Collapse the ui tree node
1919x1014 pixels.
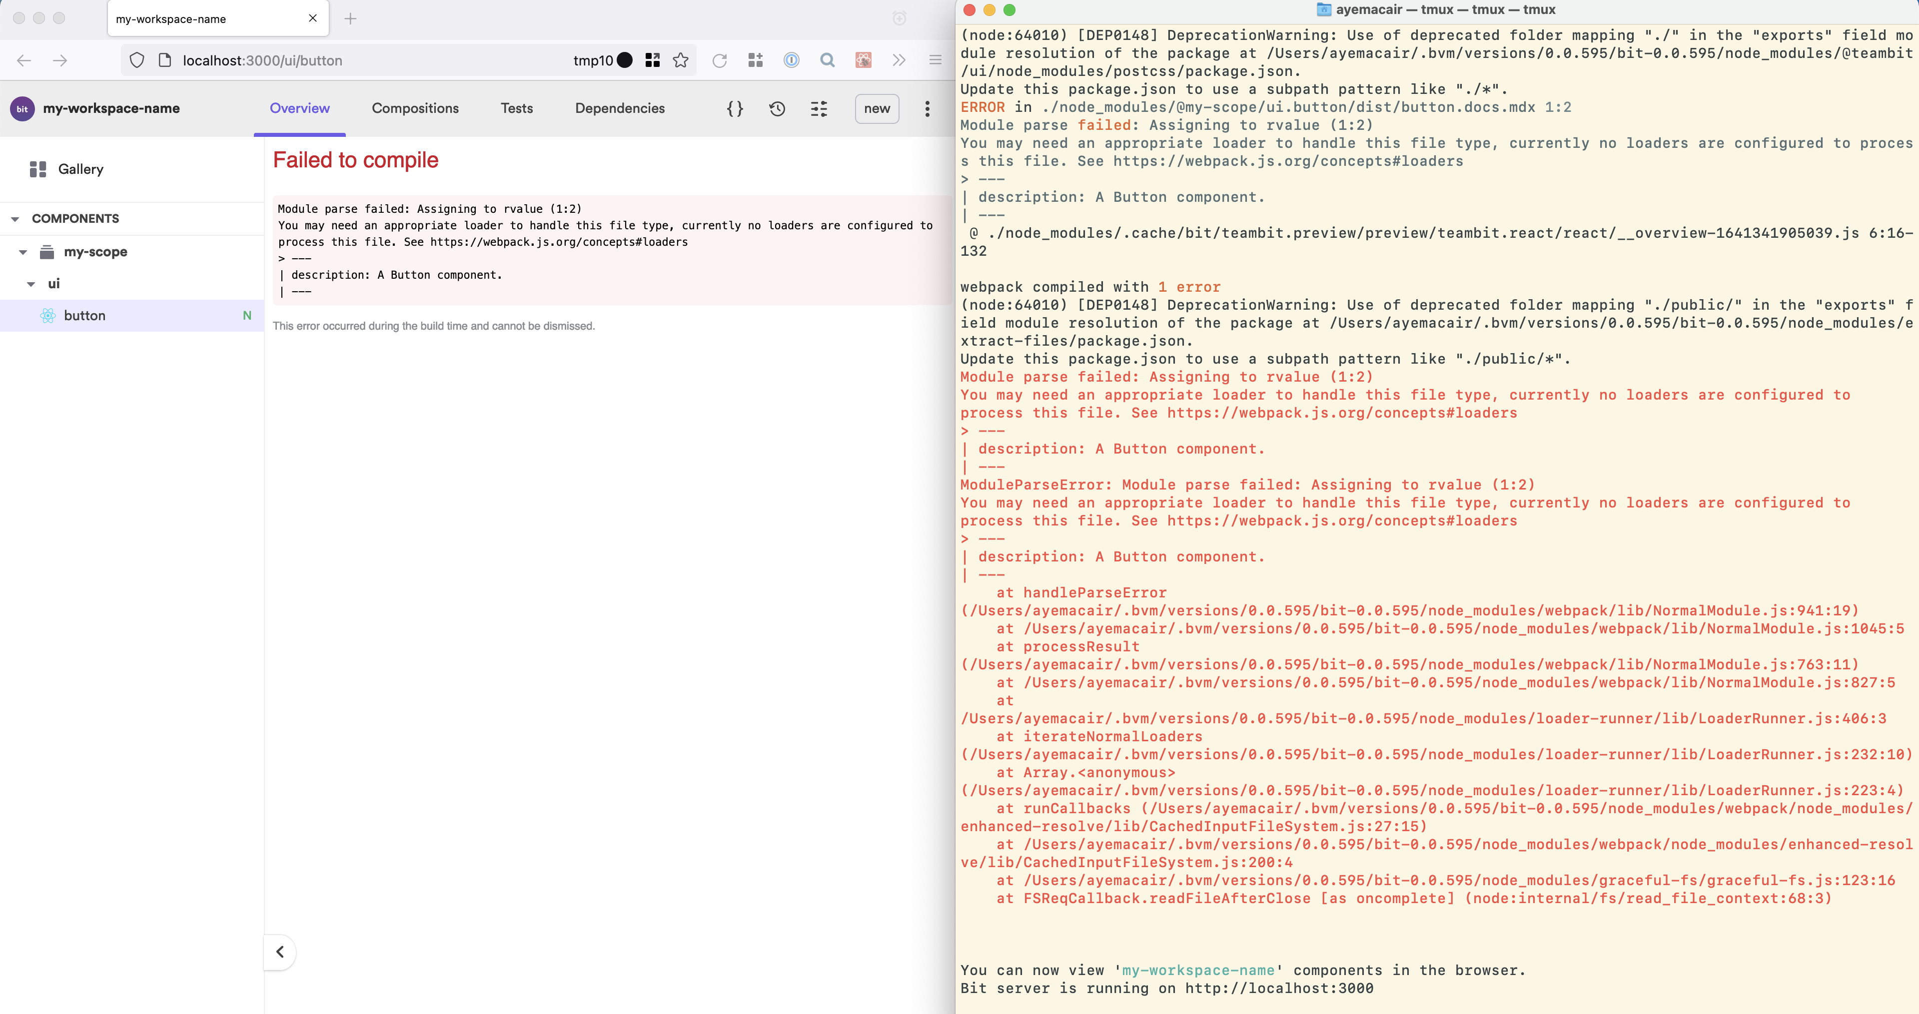pos(31,284)
